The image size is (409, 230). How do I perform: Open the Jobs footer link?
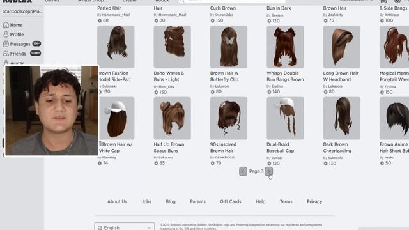coord(146,202)
